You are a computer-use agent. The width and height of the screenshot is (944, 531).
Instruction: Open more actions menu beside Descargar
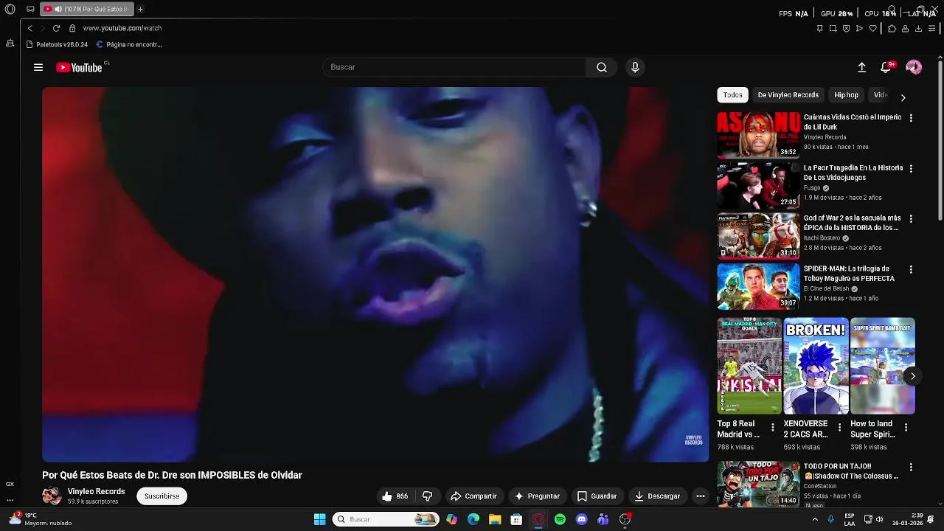701,496
